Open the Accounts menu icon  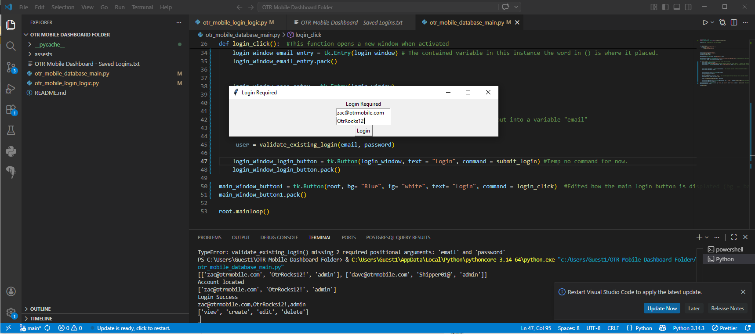pyautogui.click(x=11, y=291)
